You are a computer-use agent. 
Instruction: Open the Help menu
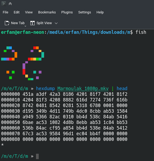point(100,12)
